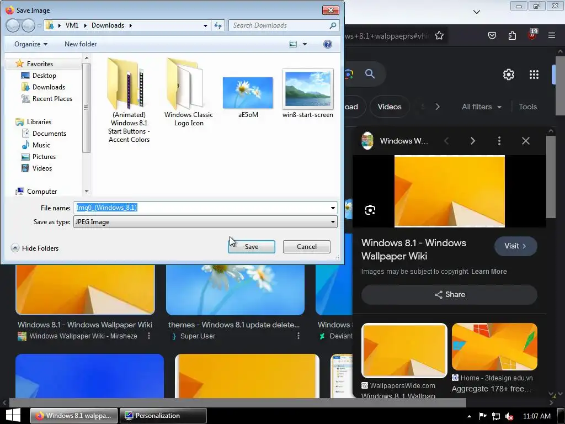Open Pocket icon in Firefox toolbar
This screenshot has height=424, width=565.
[492, 35]
